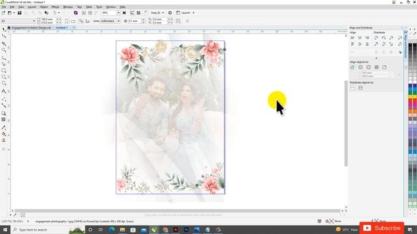Image resolution: width=417 pixels, height=234 pixels.
Task: Select the Crop tool in the toolbox
Action: (3, 44)
